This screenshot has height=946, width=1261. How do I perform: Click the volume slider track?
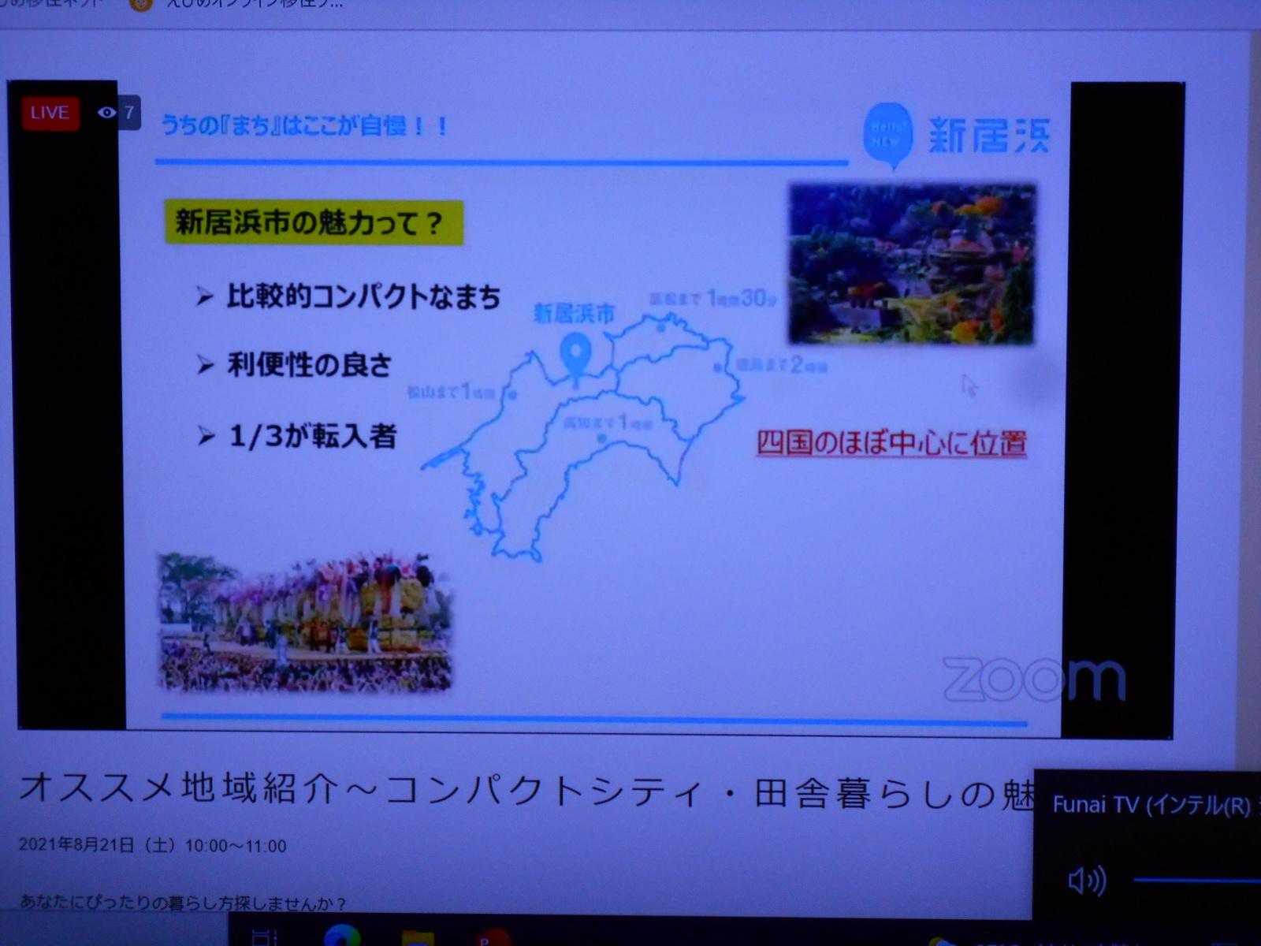coord(1197,880)
